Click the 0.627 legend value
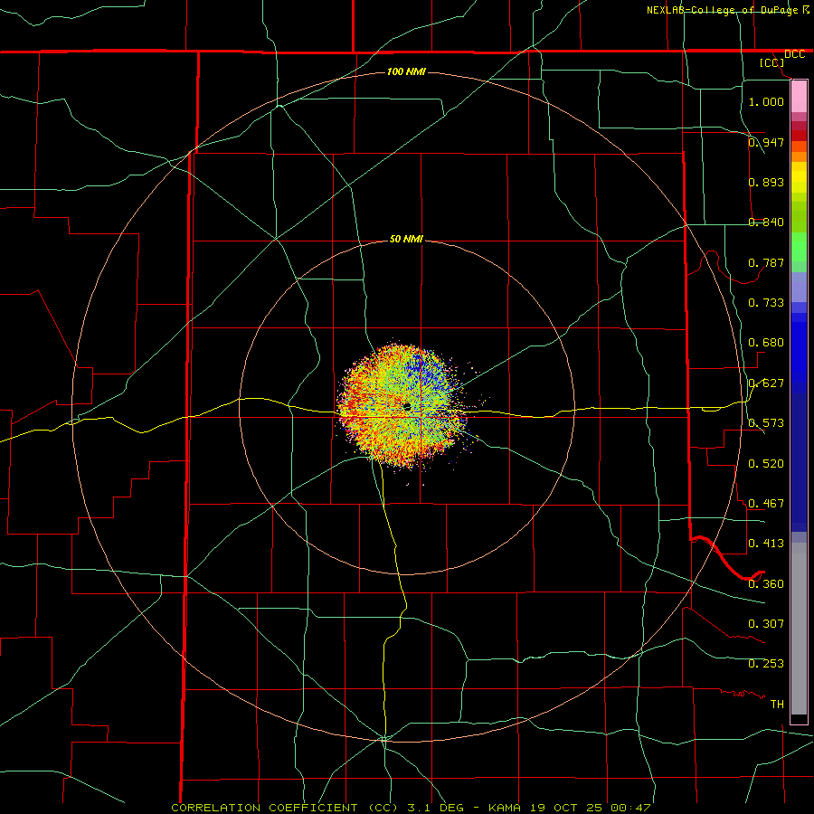The height and width of the screenshot is (814, 814). tap(766, 383)
